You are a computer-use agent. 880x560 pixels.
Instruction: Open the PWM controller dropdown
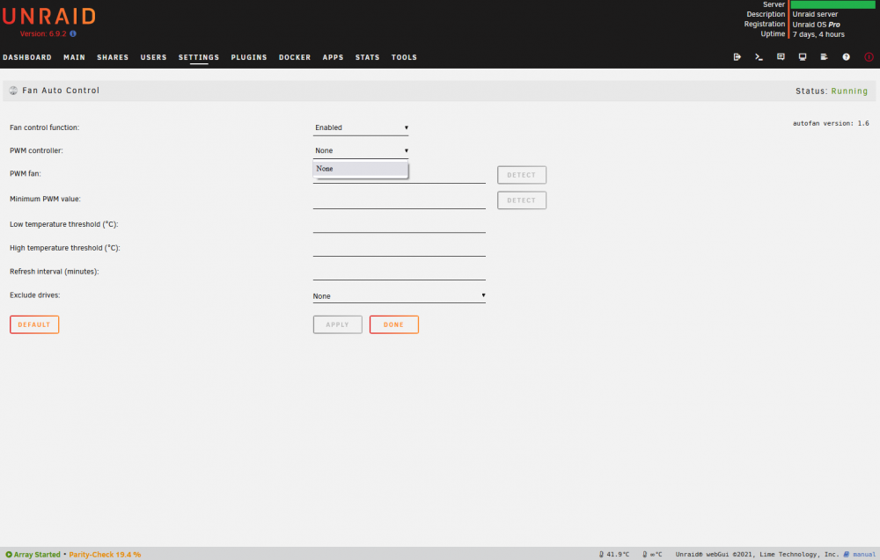pyautogui.click(x=361, y=151)
